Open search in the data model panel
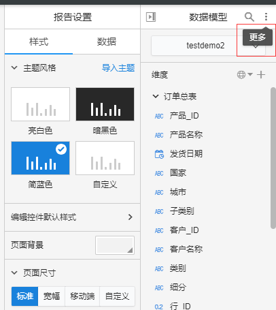The image size is (276, 310). (x=249, y=17)
